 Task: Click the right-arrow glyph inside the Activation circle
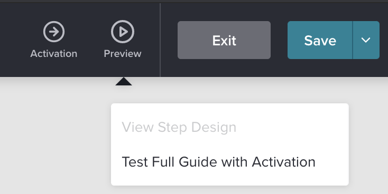coord(54,32)
